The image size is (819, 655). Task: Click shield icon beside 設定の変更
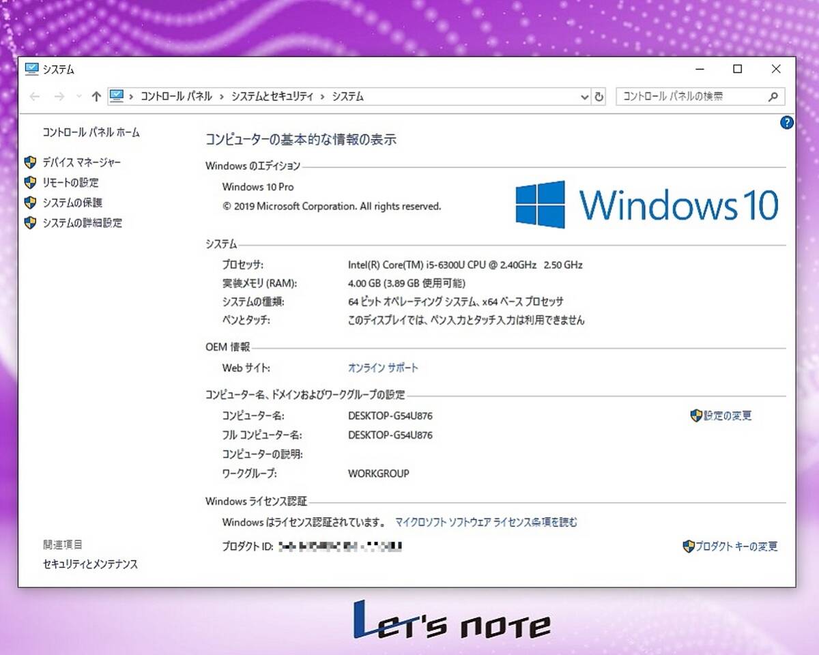[696, 416]
